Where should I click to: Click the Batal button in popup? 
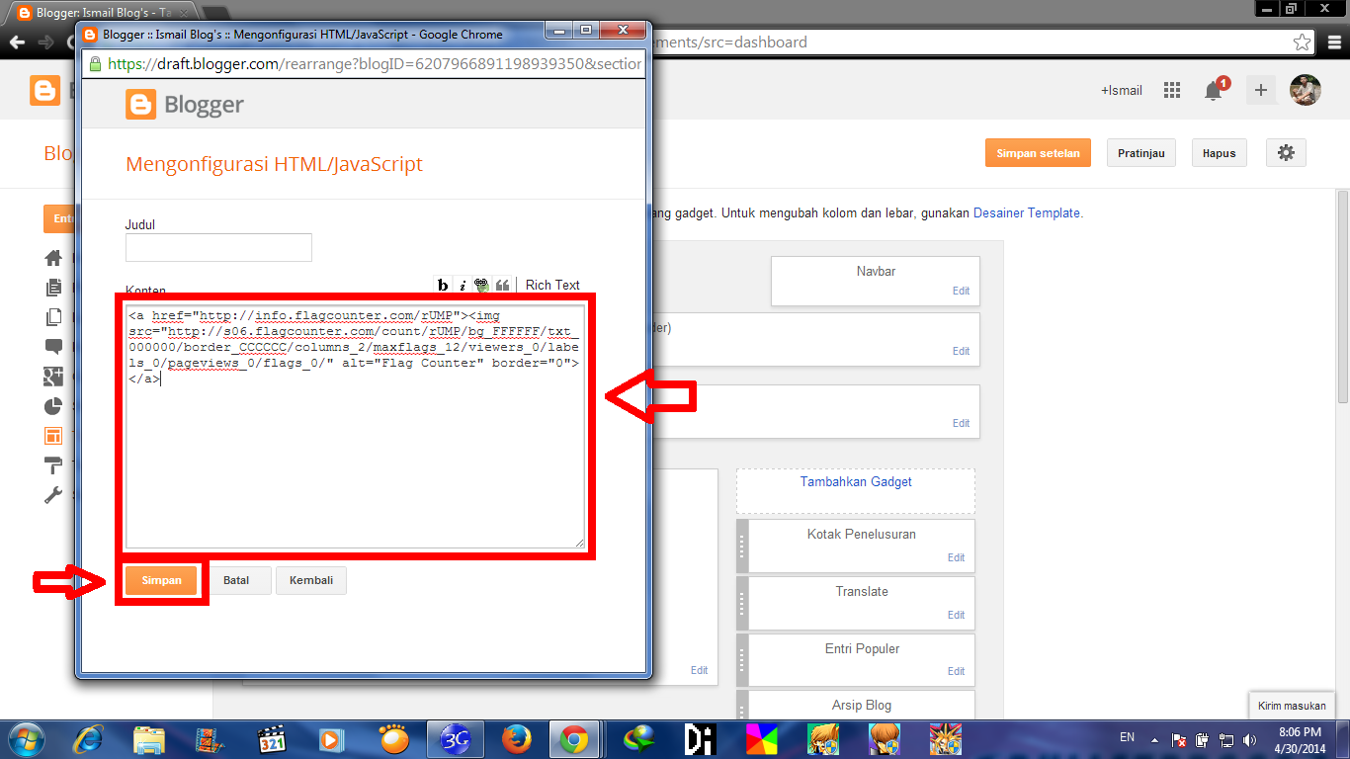(236, 580)
